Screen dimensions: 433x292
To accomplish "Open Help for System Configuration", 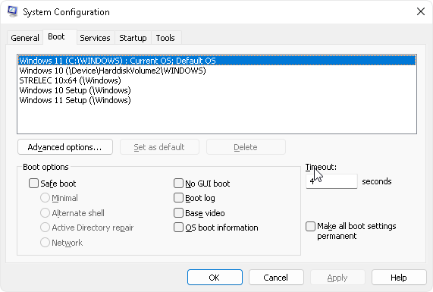I will (x=399, y=278).
